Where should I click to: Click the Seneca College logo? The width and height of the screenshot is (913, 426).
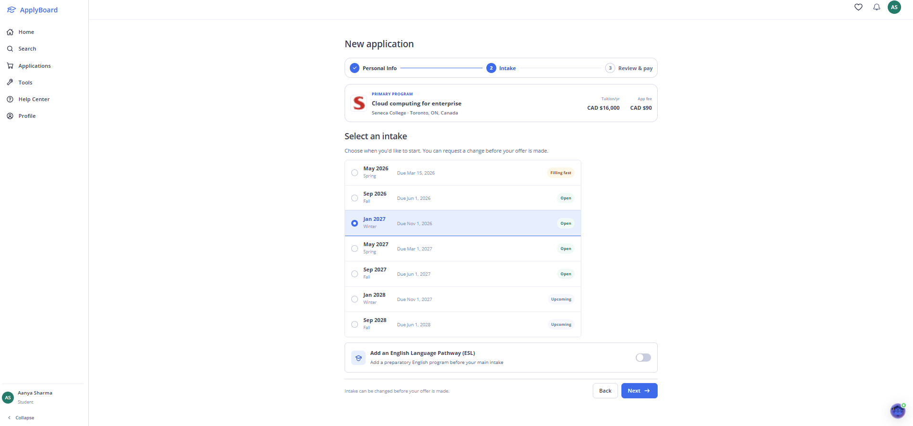click(359, 103)
